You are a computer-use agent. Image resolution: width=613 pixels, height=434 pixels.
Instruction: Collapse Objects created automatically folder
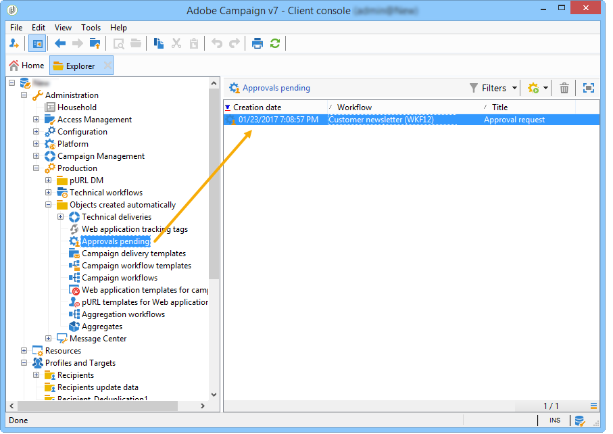(x=48, y=204)
